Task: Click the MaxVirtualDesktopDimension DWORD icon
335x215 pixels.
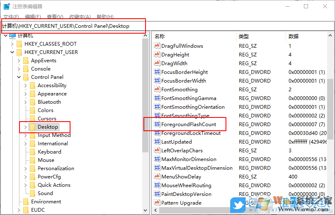Action: tap(157, 168)
